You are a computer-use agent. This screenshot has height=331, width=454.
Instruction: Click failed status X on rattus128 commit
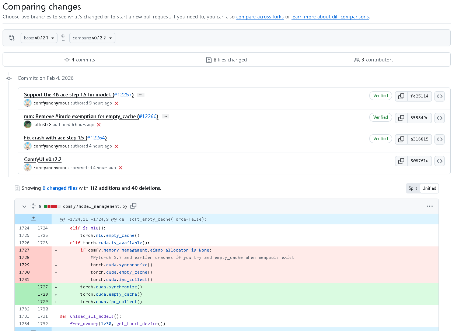[x=99, y=125]
